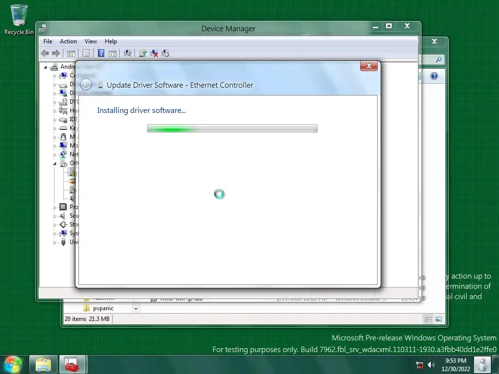
Task: Click the Uninstall device icon with red X
Action: pyautogui.click(x=154, y=54)
